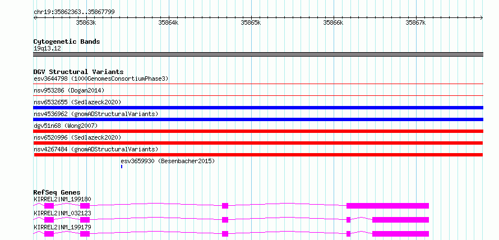499x240 pixels.
Task: Click NM_199180's small exon before 35865k
Action: point(225,206)
